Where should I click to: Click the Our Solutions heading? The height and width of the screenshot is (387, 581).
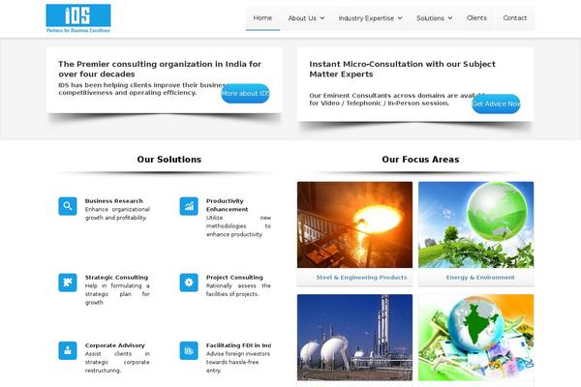click(168, 160)
